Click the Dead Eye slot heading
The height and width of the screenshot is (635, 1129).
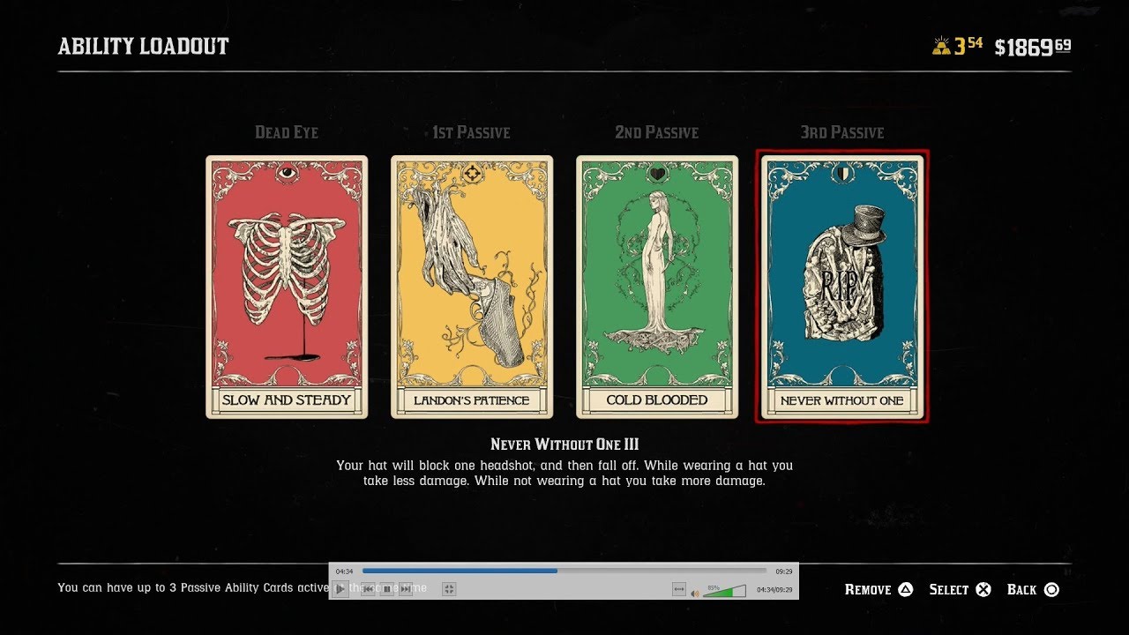(x=287, y=132)
